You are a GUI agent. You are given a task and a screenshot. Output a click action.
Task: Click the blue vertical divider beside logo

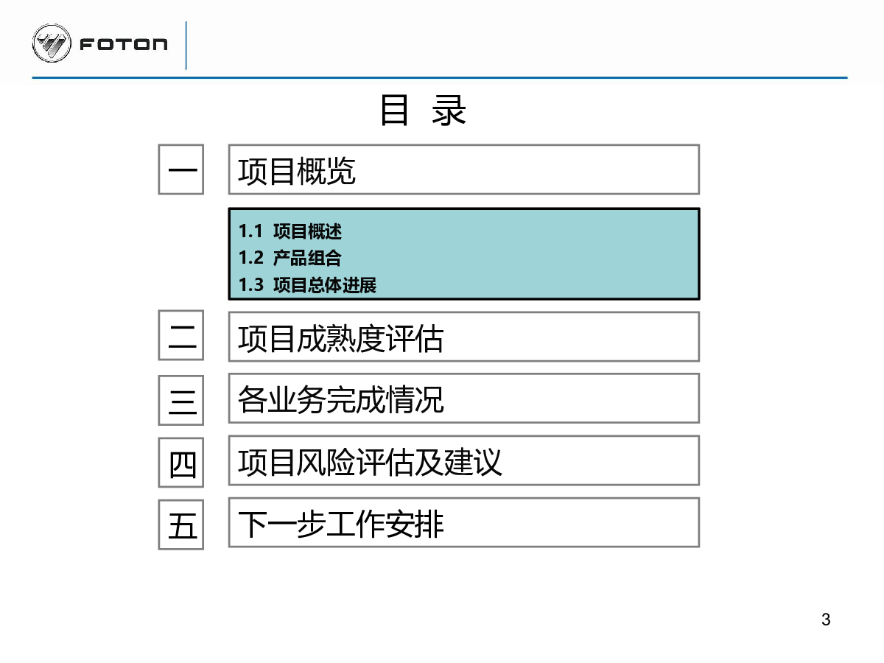[x=186, y=46]
